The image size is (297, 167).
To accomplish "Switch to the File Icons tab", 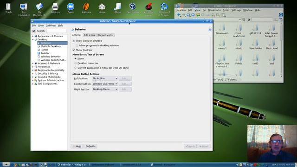I will tap(89, 35).
